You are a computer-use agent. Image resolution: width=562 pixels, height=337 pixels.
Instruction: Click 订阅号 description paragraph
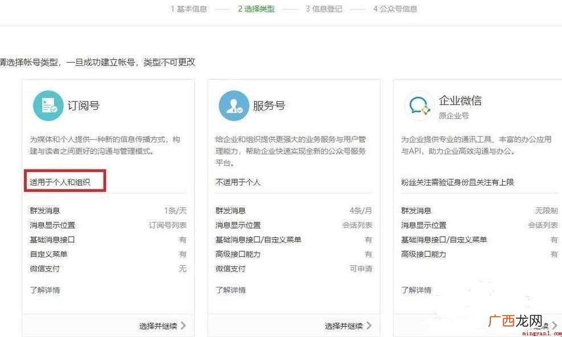tap(105, 145)
